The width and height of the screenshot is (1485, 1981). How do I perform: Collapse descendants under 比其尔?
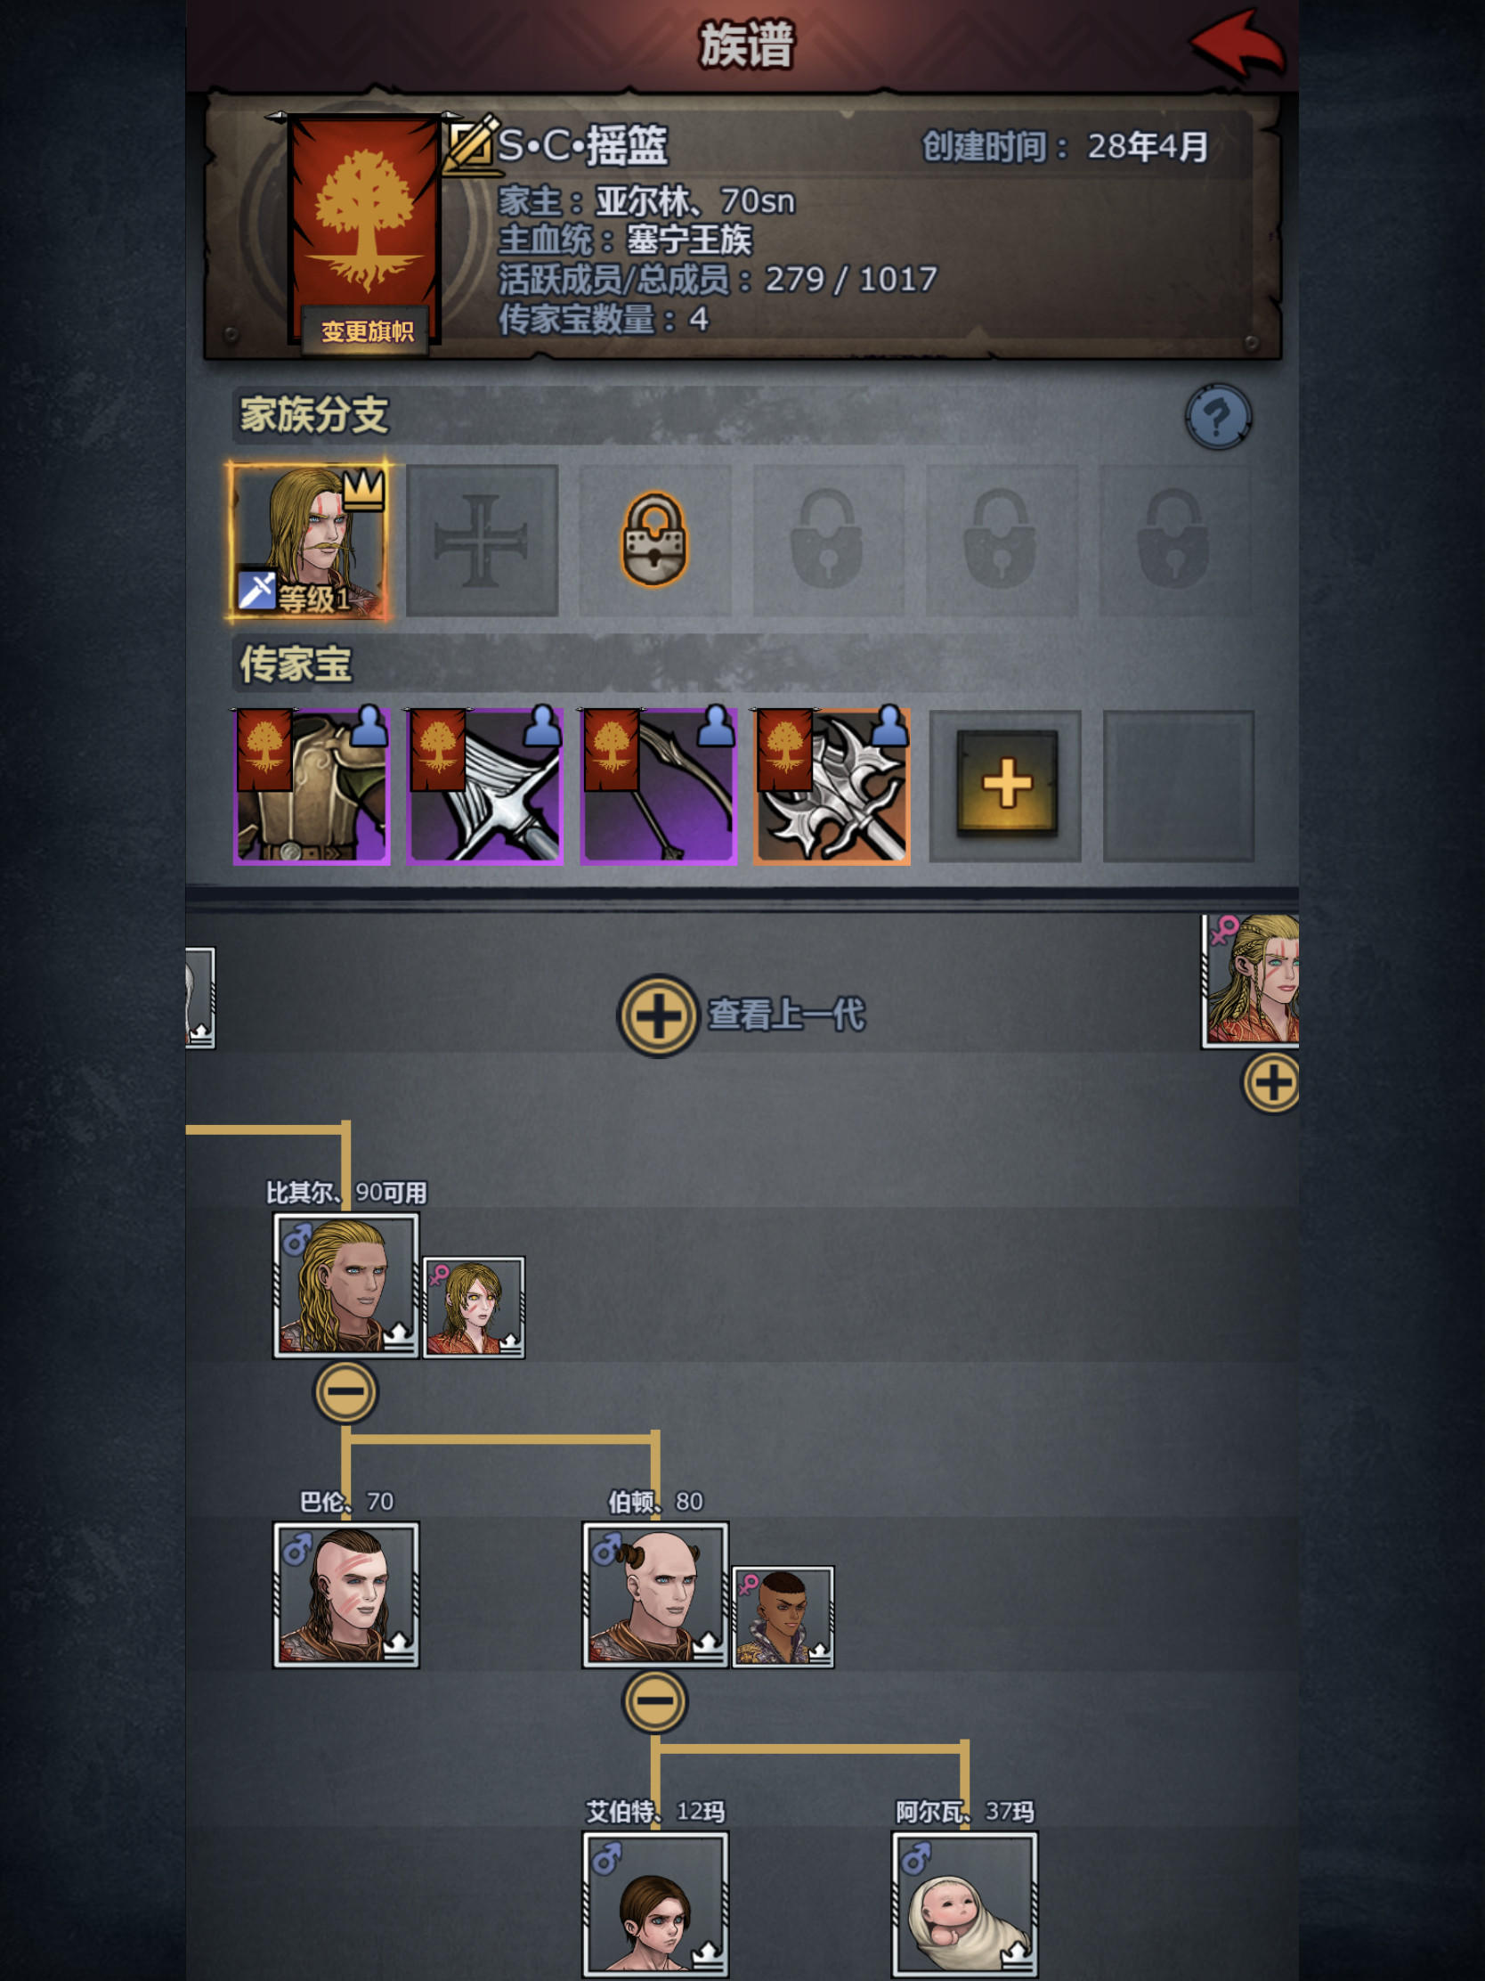(345, 1391)
